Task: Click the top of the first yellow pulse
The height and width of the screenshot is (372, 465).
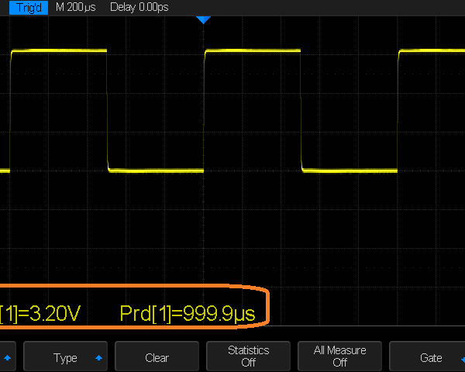Action: pyautogui.click(x=58, y=51)
